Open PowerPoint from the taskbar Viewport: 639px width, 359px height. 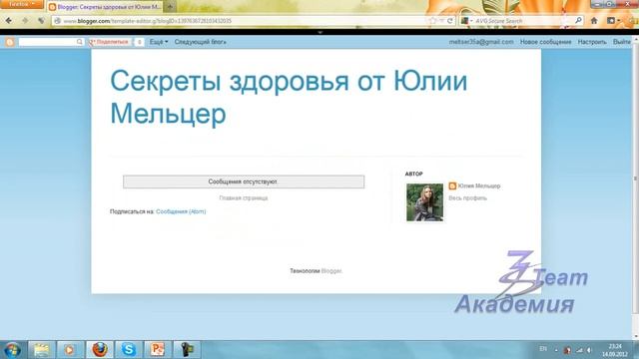coord(158,350)
